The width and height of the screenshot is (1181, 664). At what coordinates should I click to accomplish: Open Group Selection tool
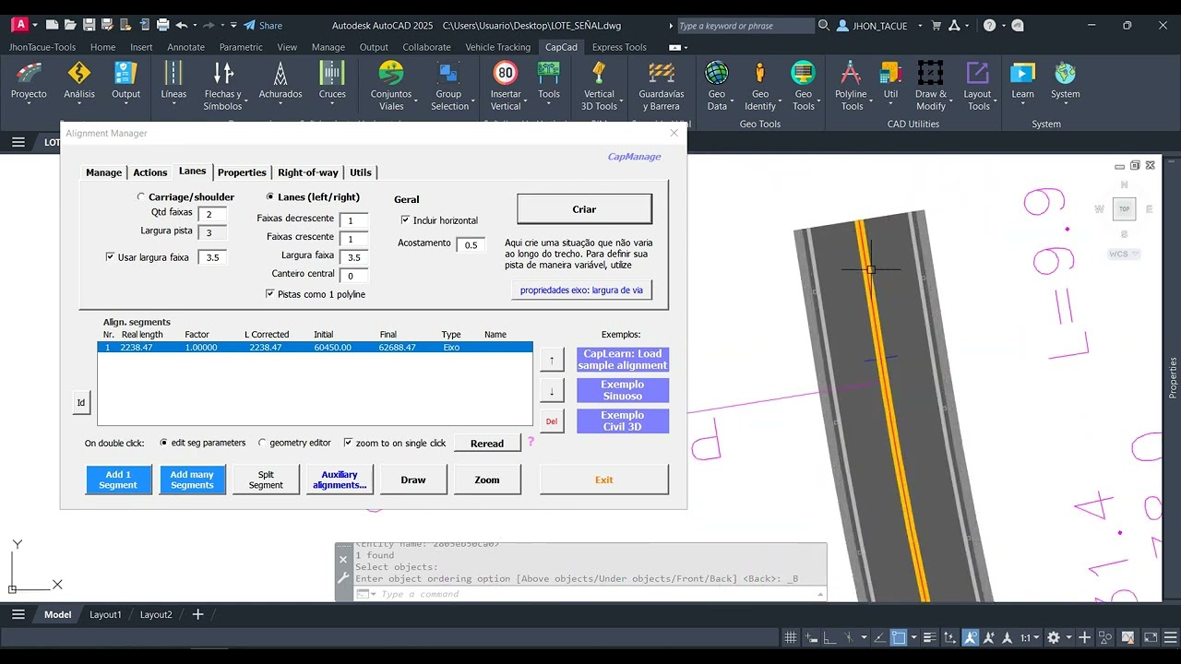click(449, 86)
